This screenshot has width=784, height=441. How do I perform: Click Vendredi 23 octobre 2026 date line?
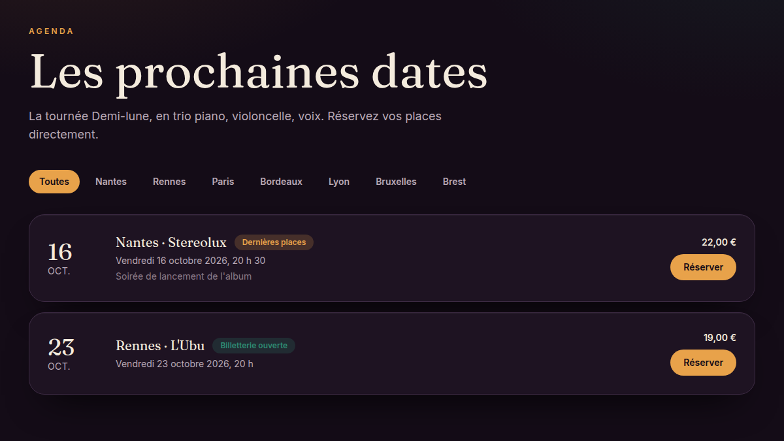click(x=184, y=364)
